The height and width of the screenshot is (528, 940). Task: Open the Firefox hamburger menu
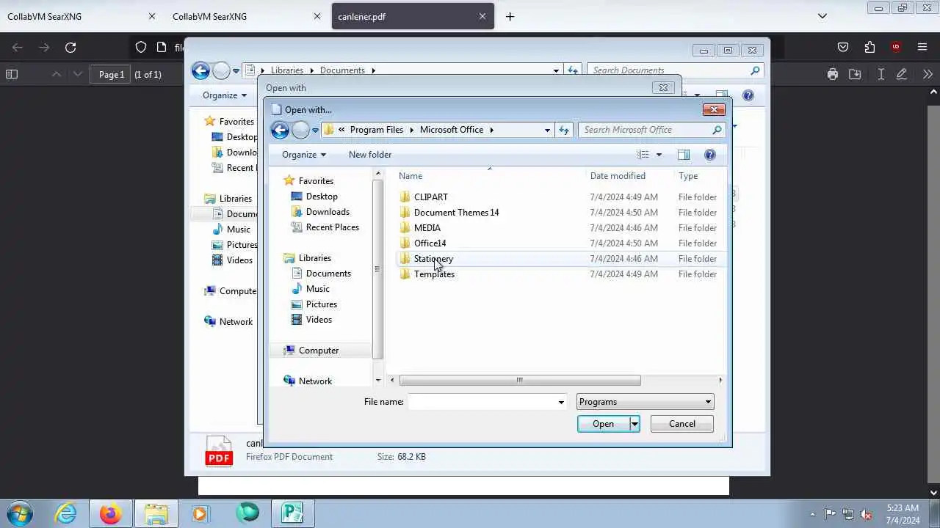tap(922, 47)
